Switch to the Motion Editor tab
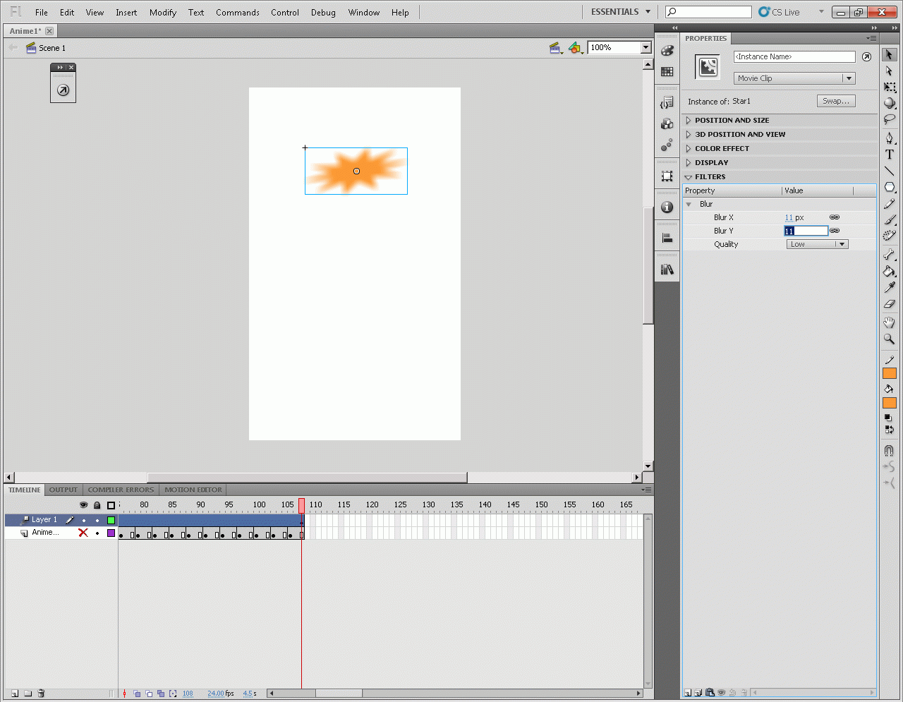 (193, 490)
